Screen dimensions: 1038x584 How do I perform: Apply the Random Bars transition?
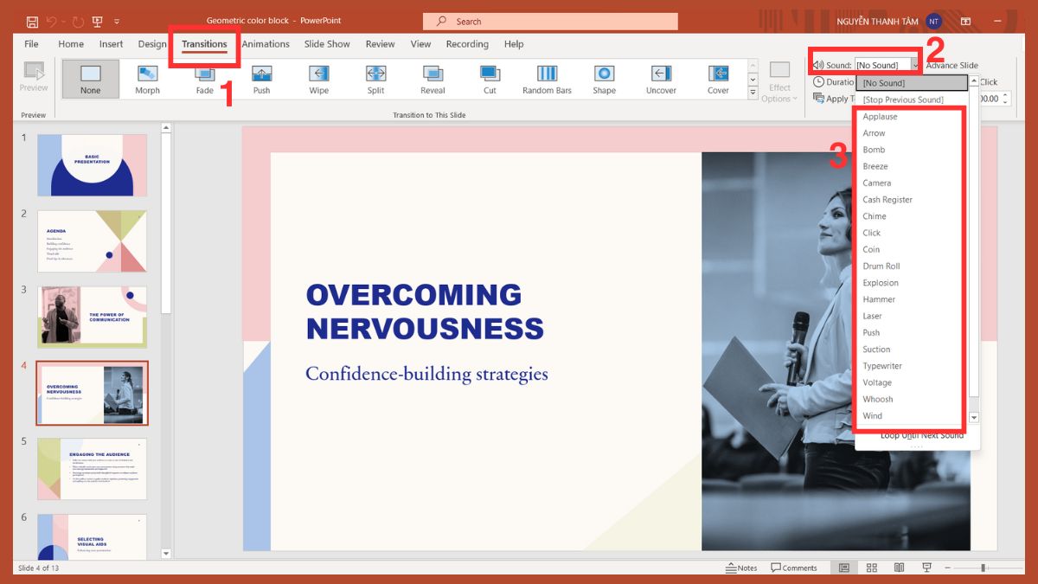point(546,79)
